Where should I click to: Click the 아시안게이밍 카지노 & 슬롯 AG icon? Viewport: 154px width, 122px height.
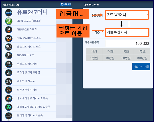pyautogui.click(x=9, y=99)
